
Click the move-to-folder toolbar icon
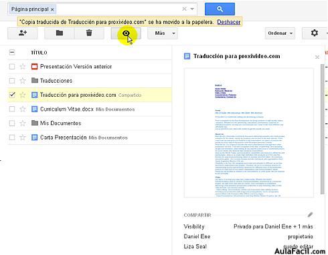60,33
